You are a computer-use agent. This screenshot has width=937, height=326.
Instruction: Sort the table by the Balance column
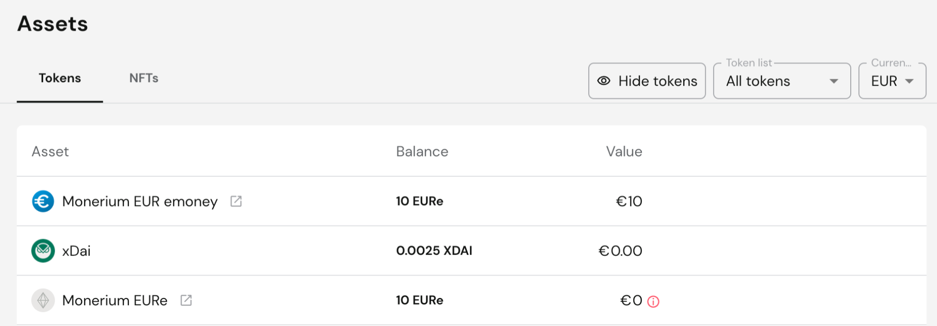(422, 151)
